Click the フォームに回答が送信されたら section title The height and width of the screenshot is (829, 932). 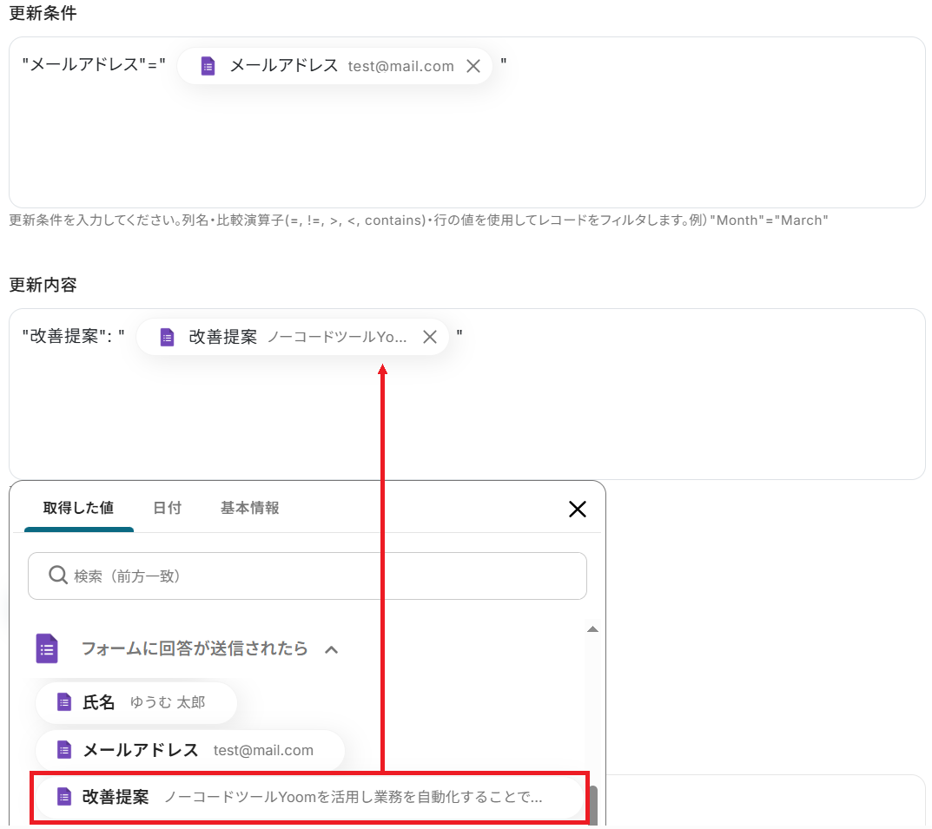[x=194, y=648]
